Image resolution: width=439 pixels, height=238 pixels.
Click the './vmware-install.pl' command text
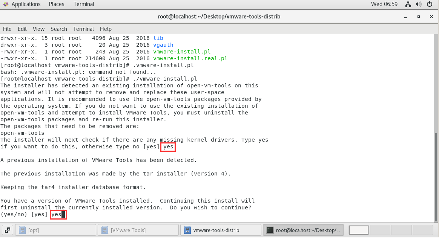[x=165, y=79]
